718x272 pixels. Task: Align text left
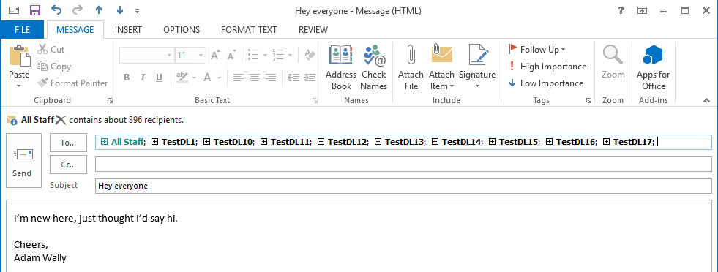pos(238,78)
